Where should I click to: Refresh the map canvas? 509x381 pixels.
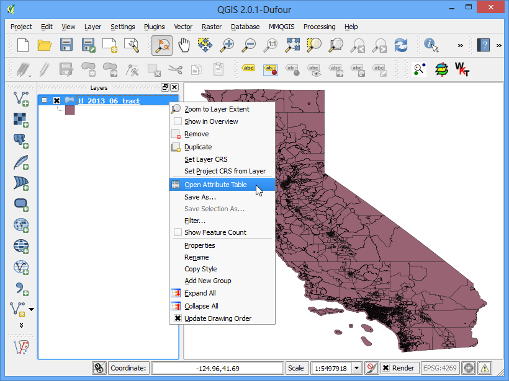tap(401, 45)
